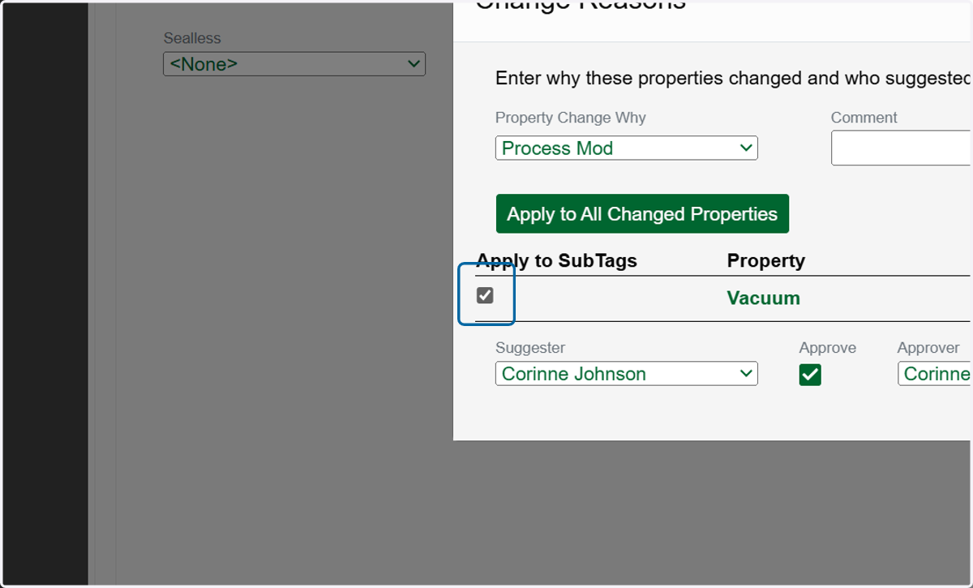Click the Property column header
Image resolution: width=973 pixels, height=588 pixels.
pos(765,260)
